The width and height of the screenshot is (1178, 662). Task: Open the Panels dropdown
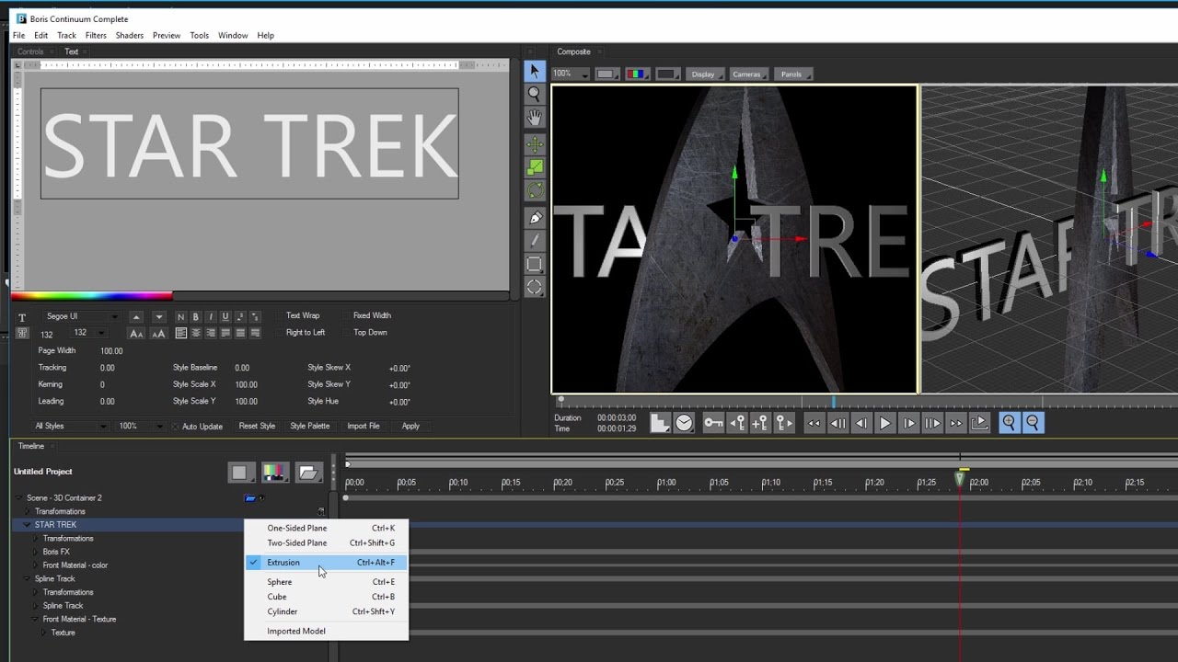[x=794, y=74]
